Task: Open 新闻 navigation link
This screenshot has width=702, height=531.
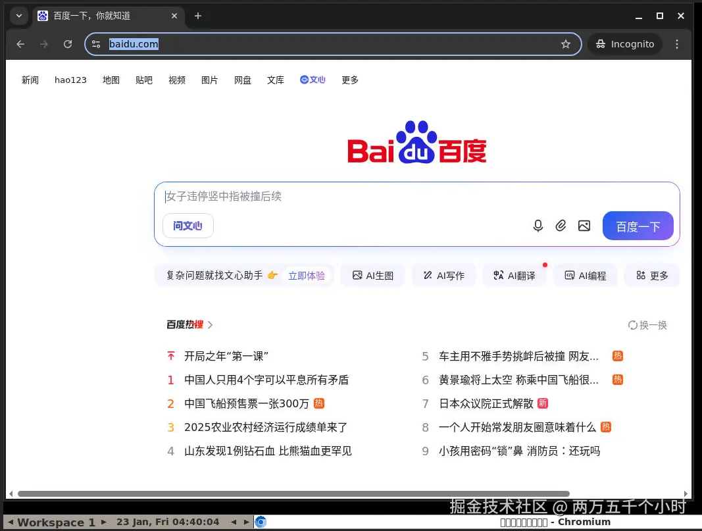Action: point(30,80)
